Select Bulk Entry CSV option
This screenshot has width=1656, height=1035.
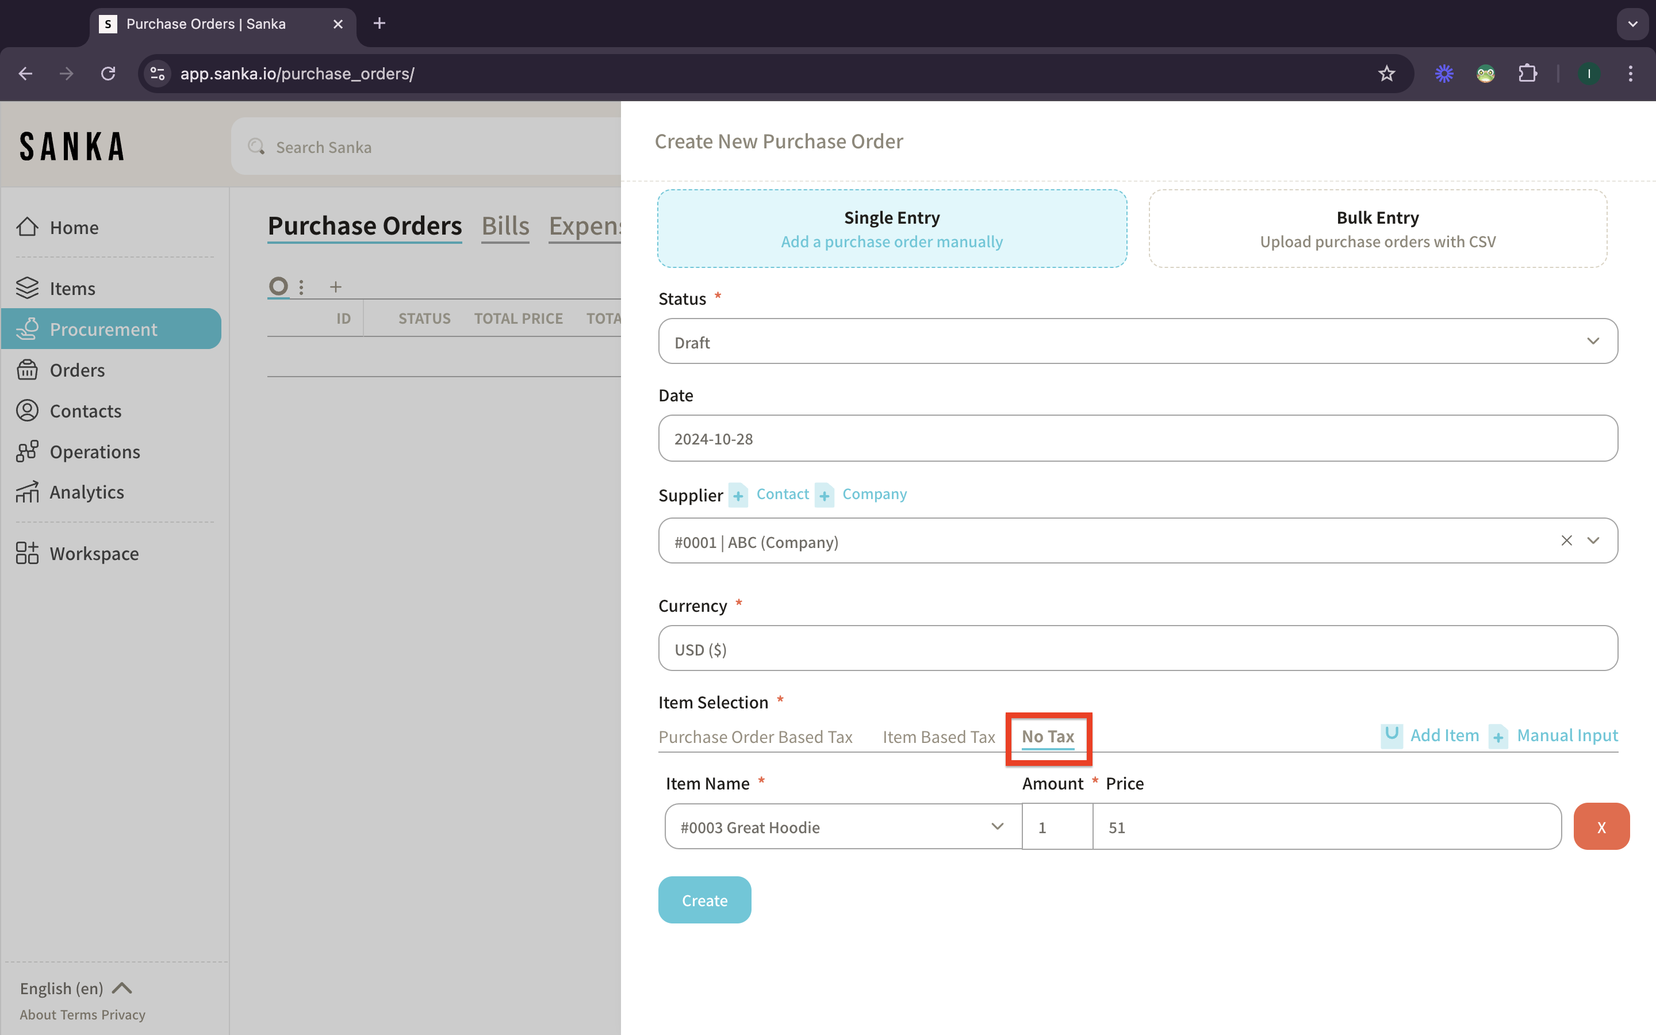point(1377,229)
